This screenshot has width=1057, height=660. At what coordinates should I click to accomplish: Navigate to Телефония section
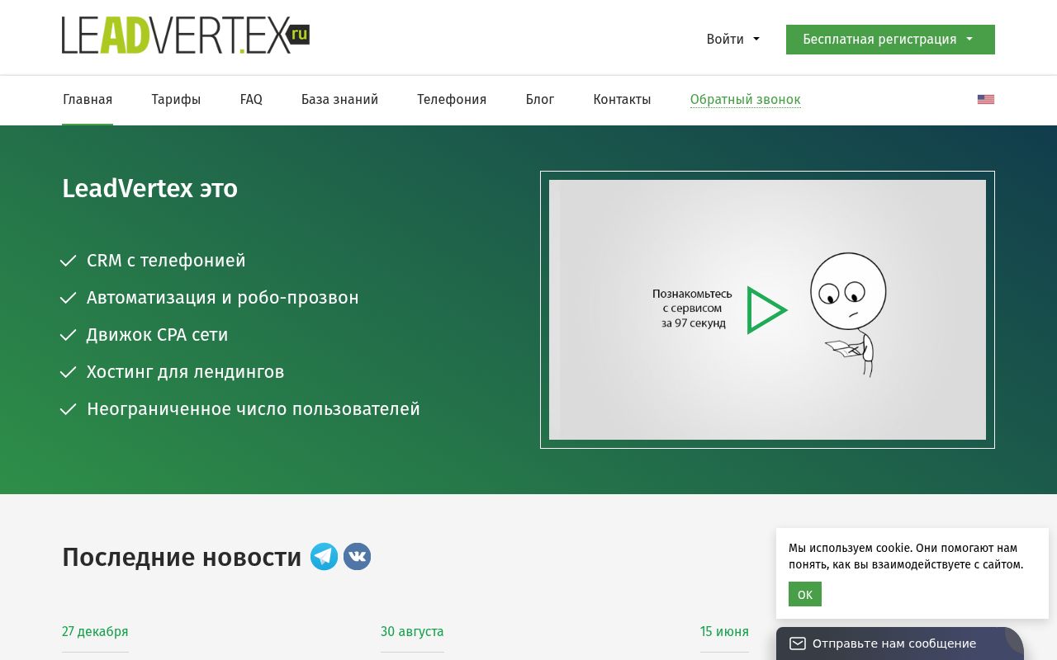pyautogui.click(x=452, y=100)
